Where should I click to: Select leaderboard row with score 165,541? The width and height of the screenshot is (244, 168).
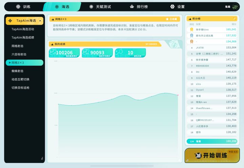point(212,29)
